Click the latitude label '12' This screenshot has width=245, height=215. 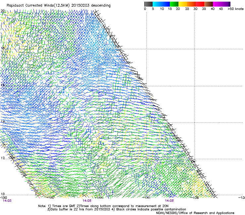tap(3, 158)
